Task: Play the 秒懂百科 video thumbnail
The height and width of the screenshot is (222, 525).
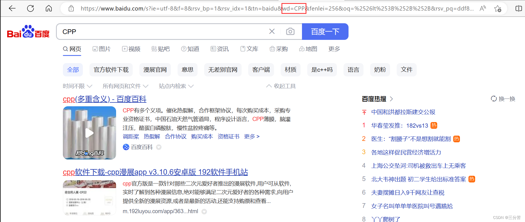Action: (x=89, y=133)
